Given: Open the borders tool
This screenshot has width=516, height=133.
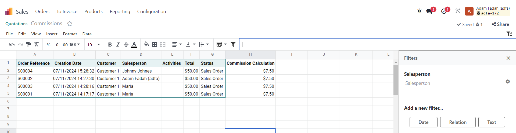Looking at the screenshot, I should tap(155, 44).
